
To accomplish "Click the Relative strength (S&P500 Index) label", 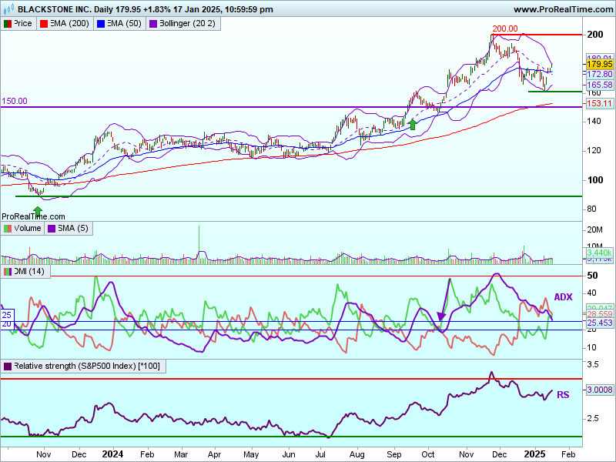I will (x=86, y=366).
